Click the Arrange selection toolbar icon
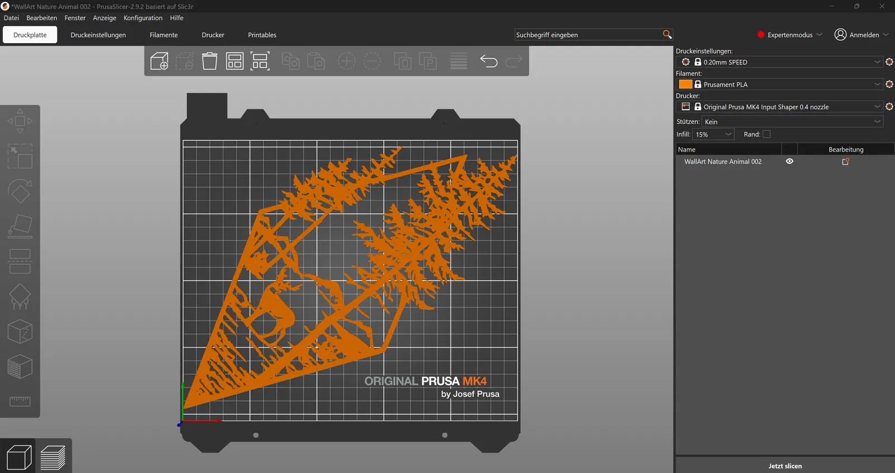 point(260,61)
